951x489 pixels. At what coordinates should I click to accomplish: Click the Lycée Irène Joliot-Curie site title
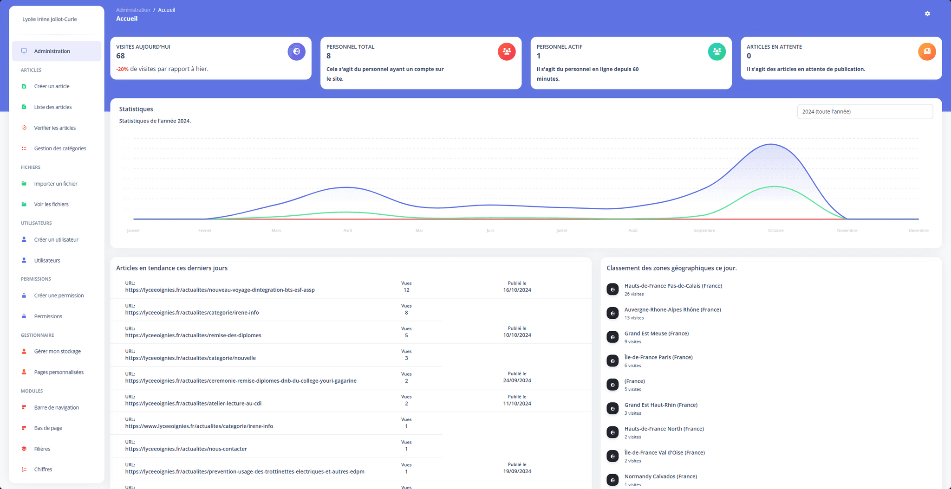(50, 19)
